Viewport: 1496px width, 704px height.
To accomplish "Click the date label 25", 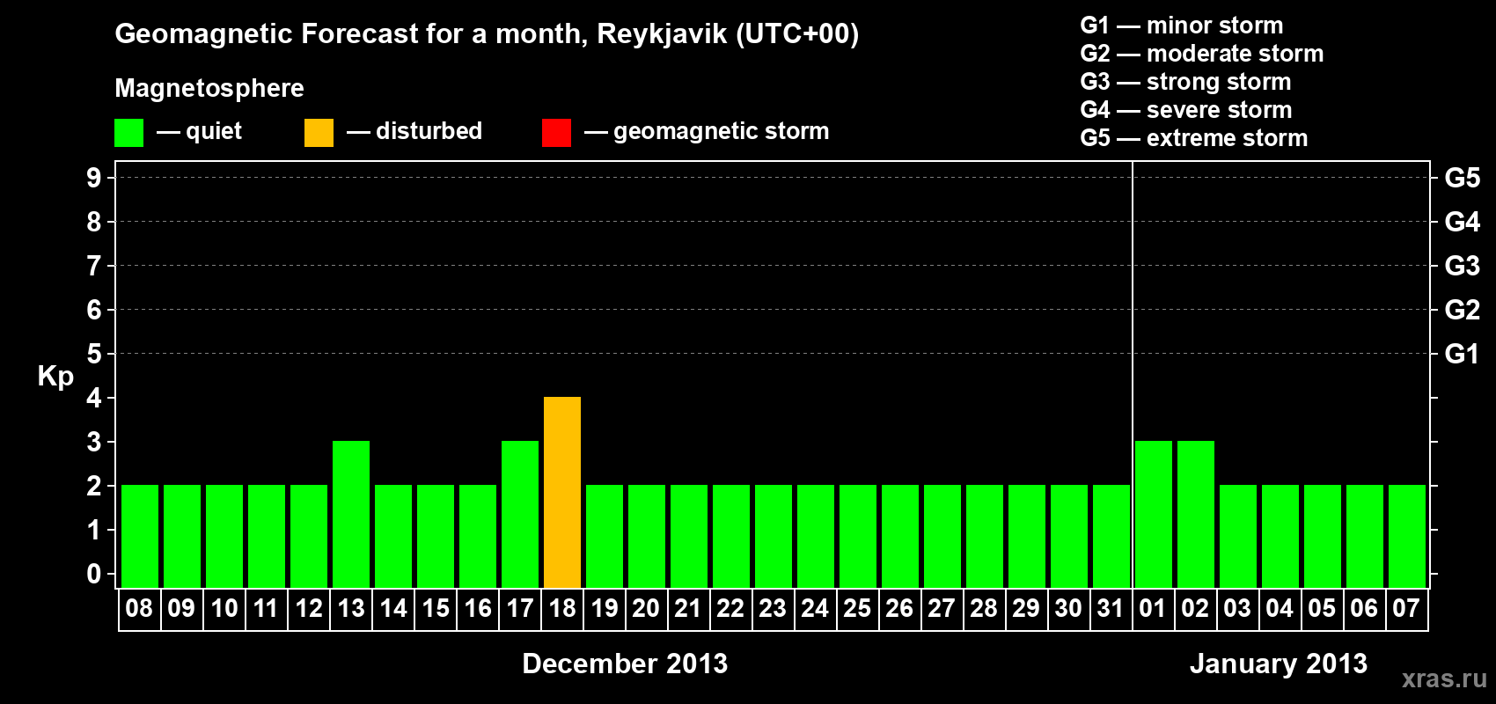I will pos(857,608).
